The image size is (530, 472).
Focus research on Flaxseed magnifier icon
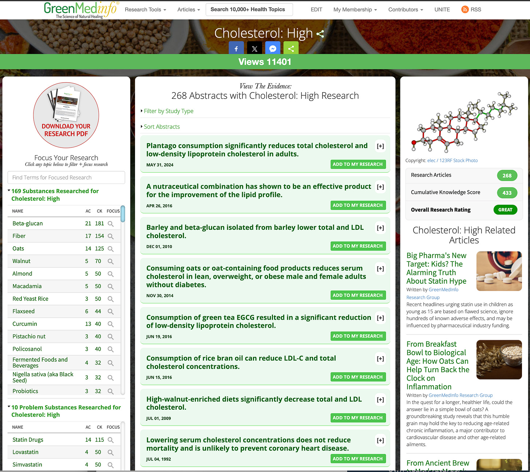111,312
